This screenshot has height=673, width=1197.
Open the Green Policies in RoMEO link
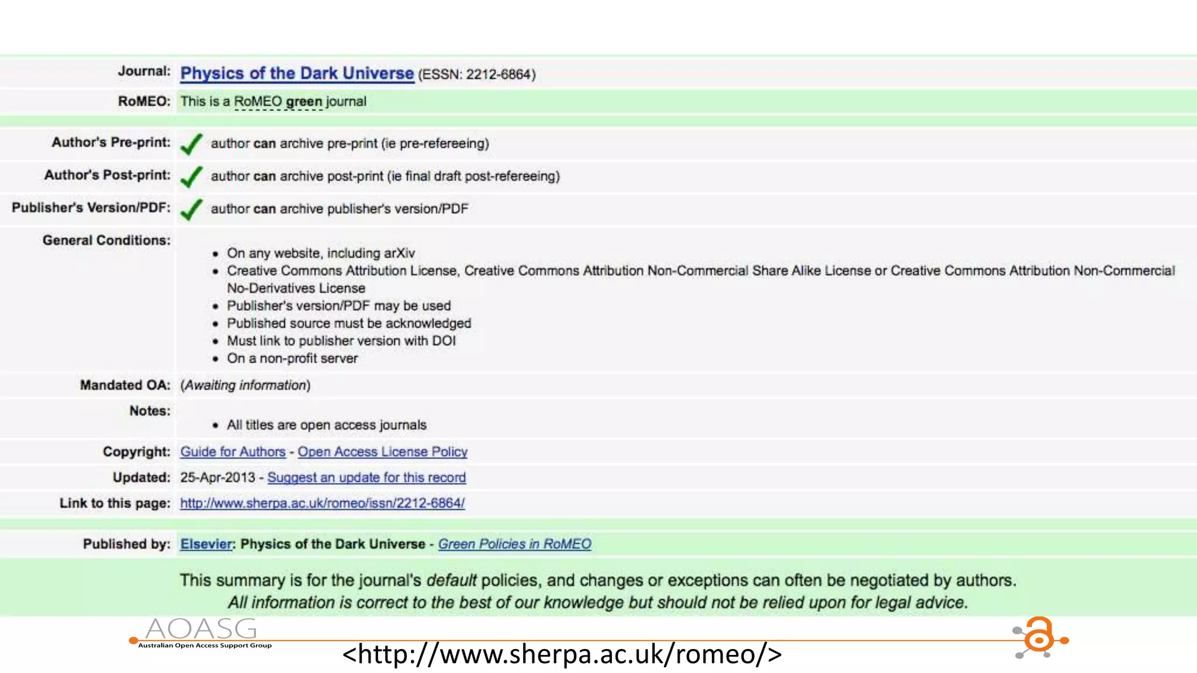tap(514, 544)
